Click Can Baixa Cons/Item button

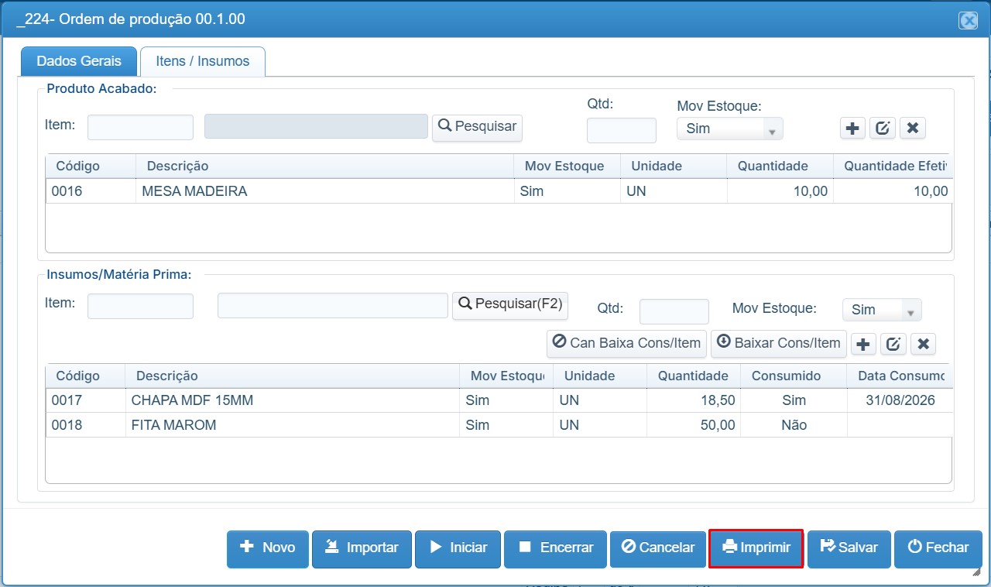[x=627, y=343]
